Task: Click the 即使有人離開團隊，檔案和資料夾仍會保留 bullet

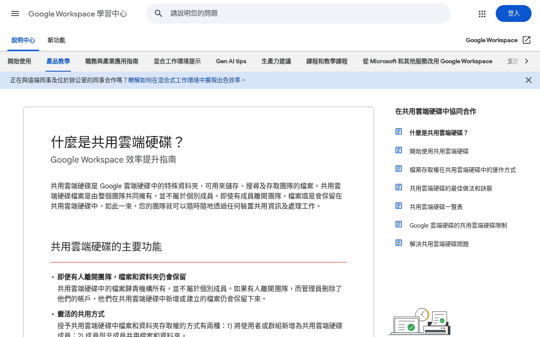Action: [121, 277]
